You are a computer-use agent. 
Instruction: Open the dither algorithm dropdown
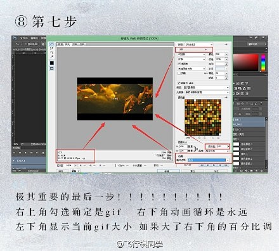tap(191, 60)
